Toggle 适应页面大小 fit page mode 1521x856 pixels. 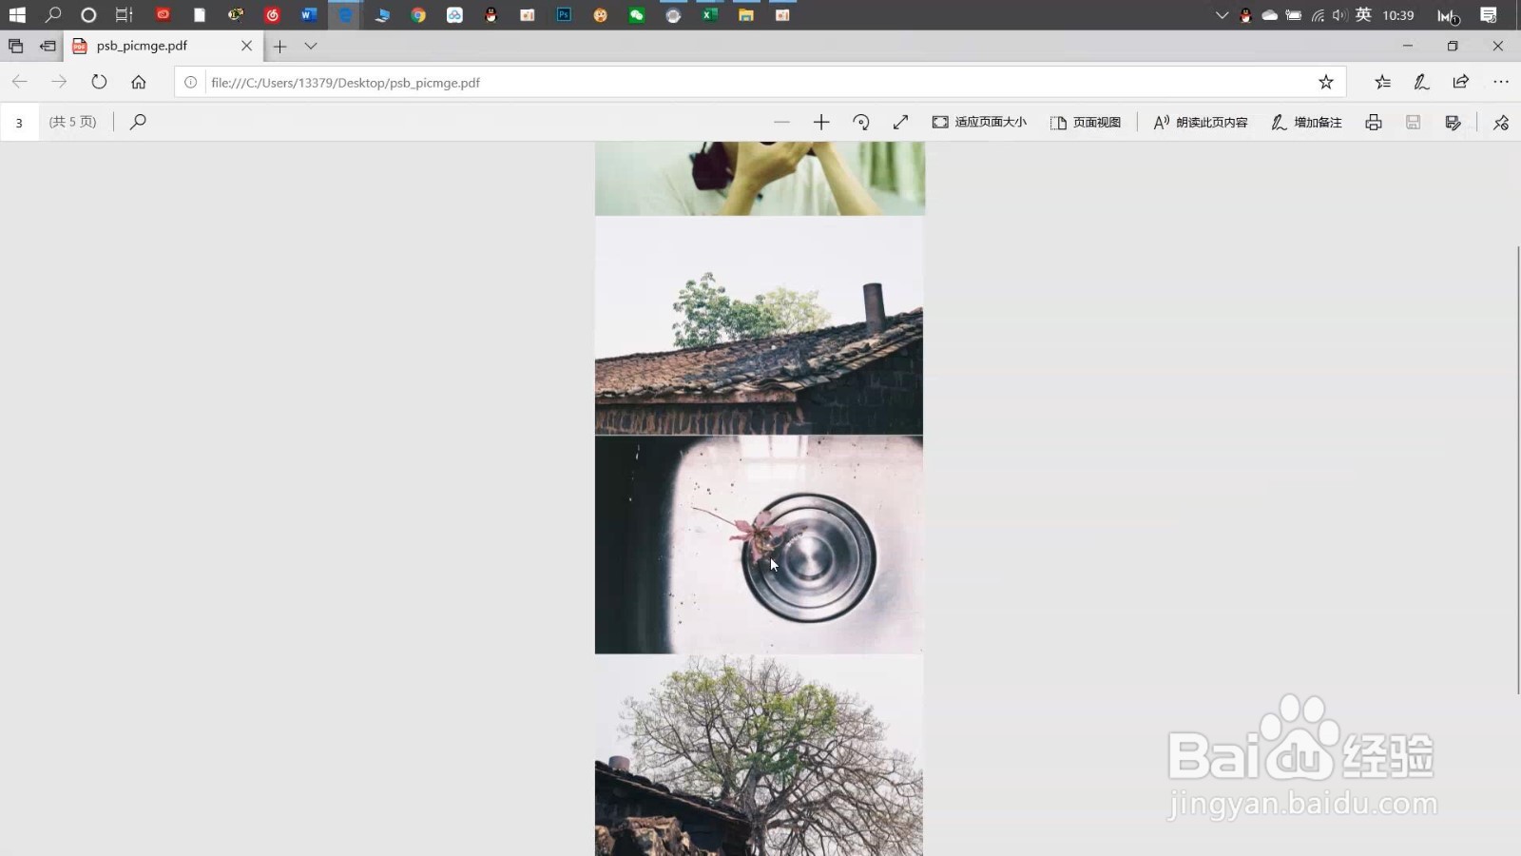pyautogui.click(x=979, y=122)
